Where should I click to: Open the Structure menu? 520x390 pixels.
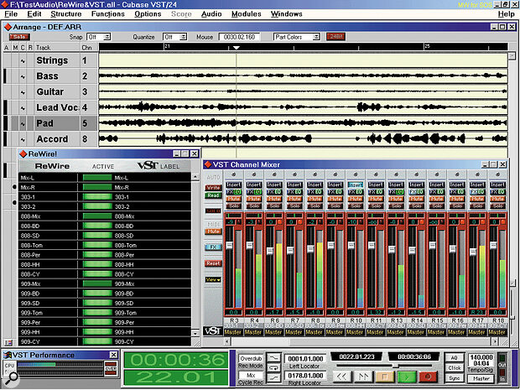click(x=66, y=14)
